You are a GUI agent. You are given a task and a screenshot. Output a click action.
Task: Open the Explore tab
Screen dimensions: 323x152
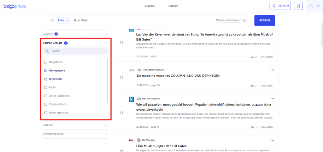[150, 6]
